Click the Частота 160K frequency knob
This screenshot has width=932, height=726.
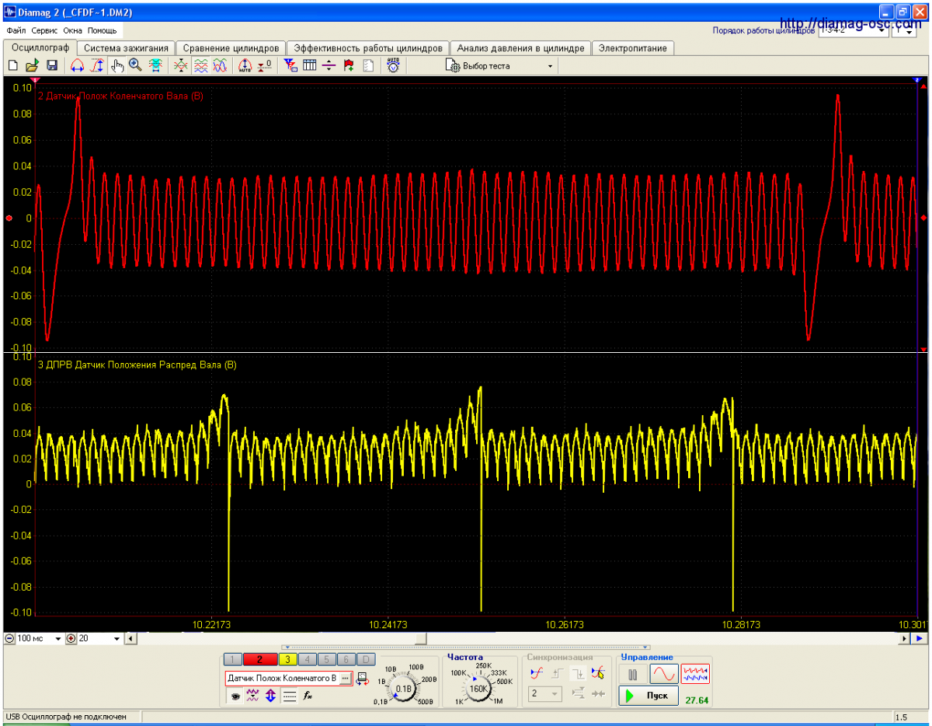coord(478,688)
